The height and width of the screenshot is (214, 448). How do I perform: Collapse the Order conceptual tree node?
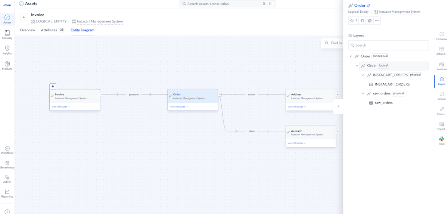point(351,56)
